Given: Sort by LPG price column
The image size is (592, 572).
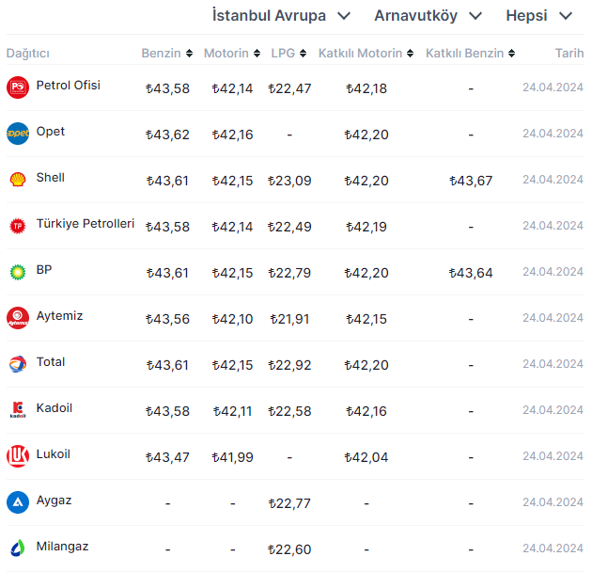Looking at the screenshot, I should point(288,54).
